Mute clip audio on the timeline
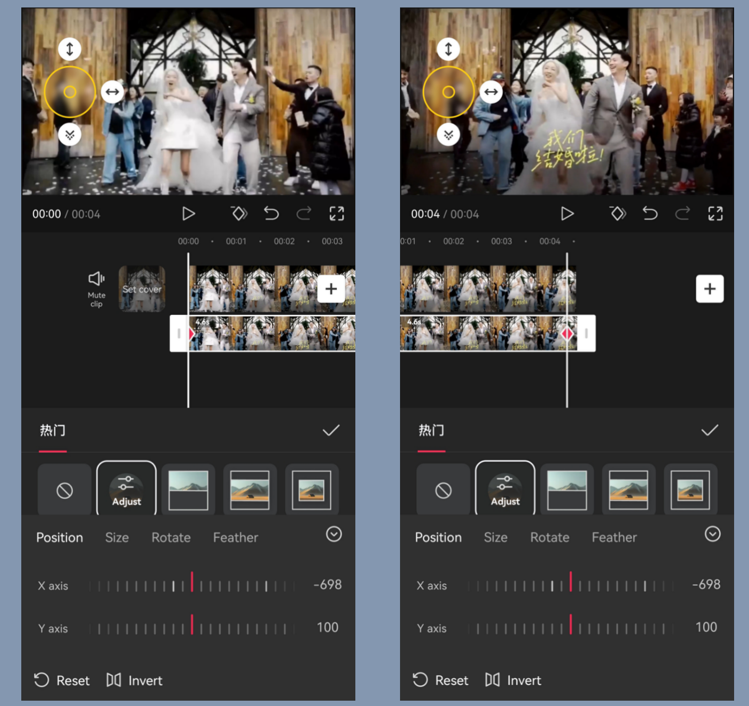Viewport: 749px width, 706px height. 96,289
